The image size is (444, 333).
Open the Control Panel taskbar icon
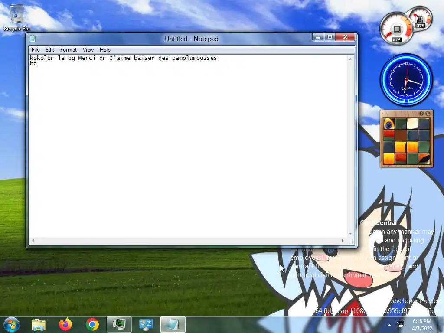pos(146,324)
